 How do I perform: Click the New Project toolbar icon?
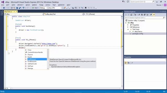(11, 8)
